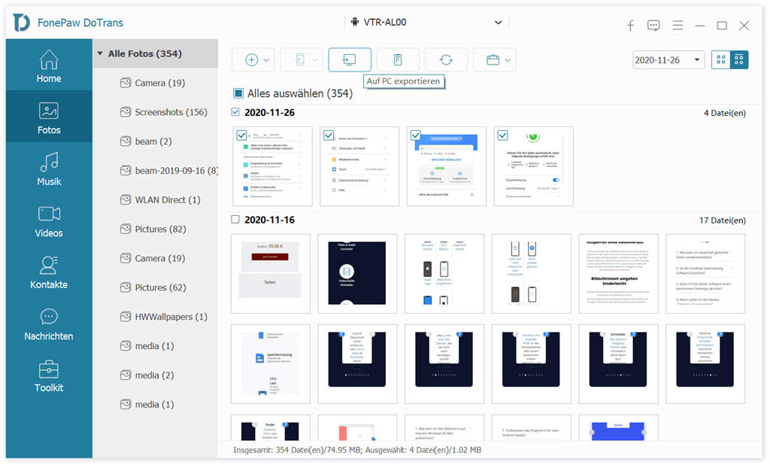Select the Schredder dark thumbnail
This screenshot has height=465, width=770.
pyautogui.click(x=618, y=363)
